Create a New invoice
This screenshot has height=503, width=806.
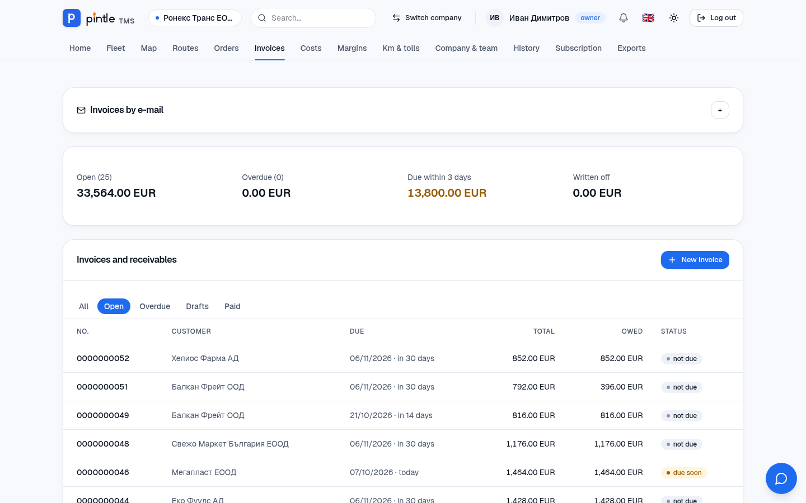(x=695, y=260)
